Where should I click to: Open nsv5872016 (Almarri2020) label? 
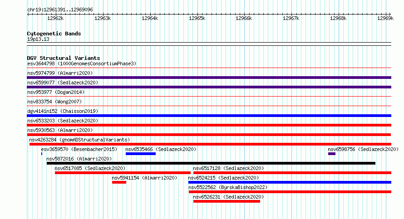pyautogui.click(x=79, y=159)
